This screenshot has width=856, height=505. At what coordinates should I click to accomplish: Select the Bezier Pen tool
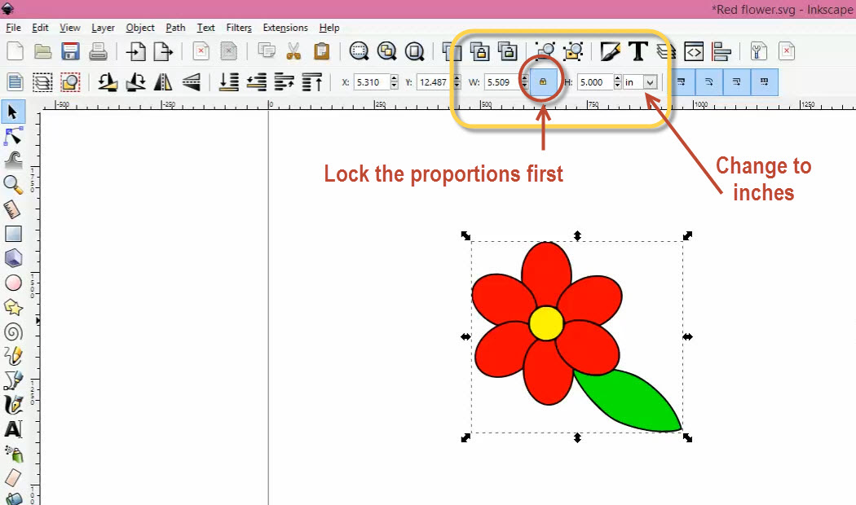13,380
